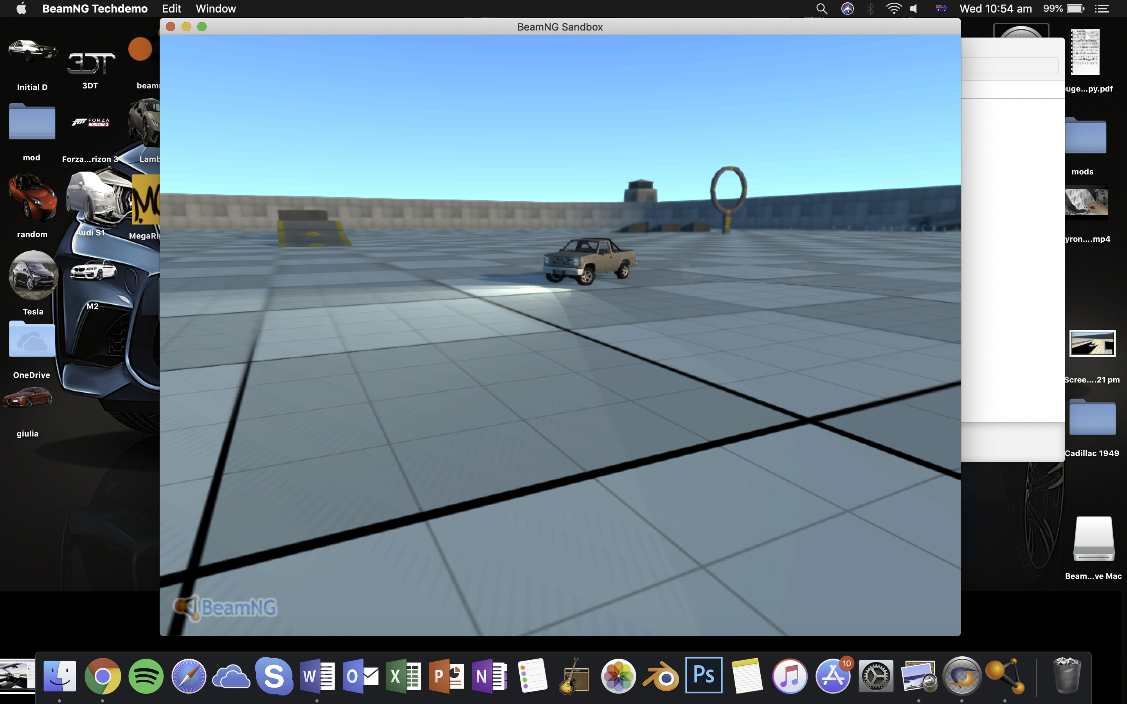Launch Finder from the Dock
1127x704 pixels.
click(x=59, y=675)
